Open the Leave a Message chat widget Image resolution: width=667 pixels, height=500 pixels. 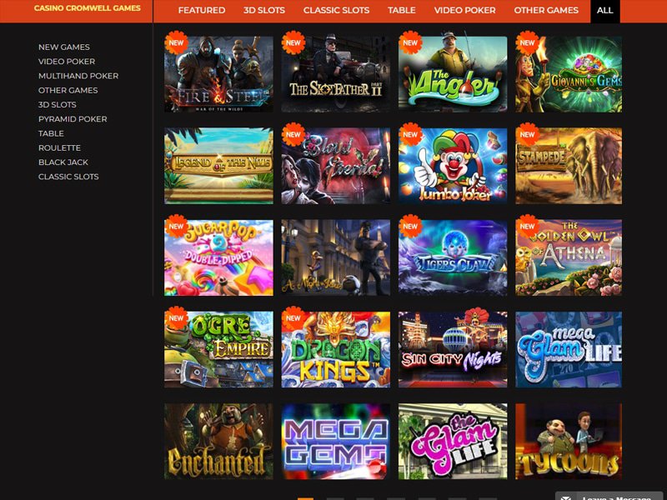pos(611,496)
